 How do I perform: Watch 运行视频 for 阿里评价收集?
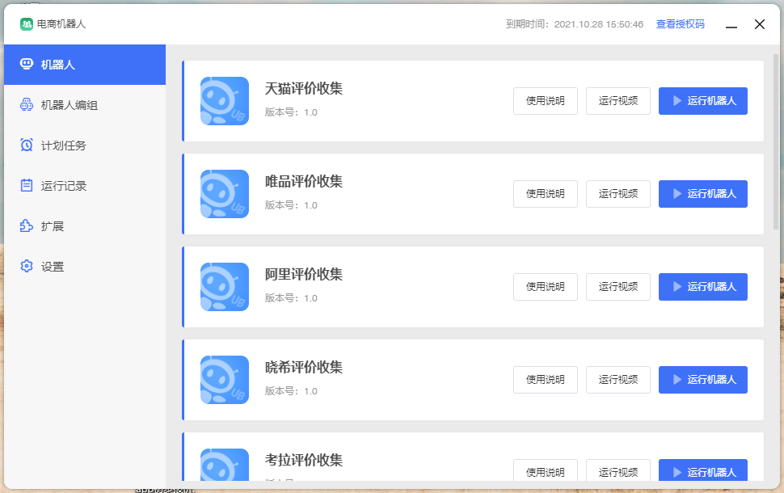(x=618, y=287)
